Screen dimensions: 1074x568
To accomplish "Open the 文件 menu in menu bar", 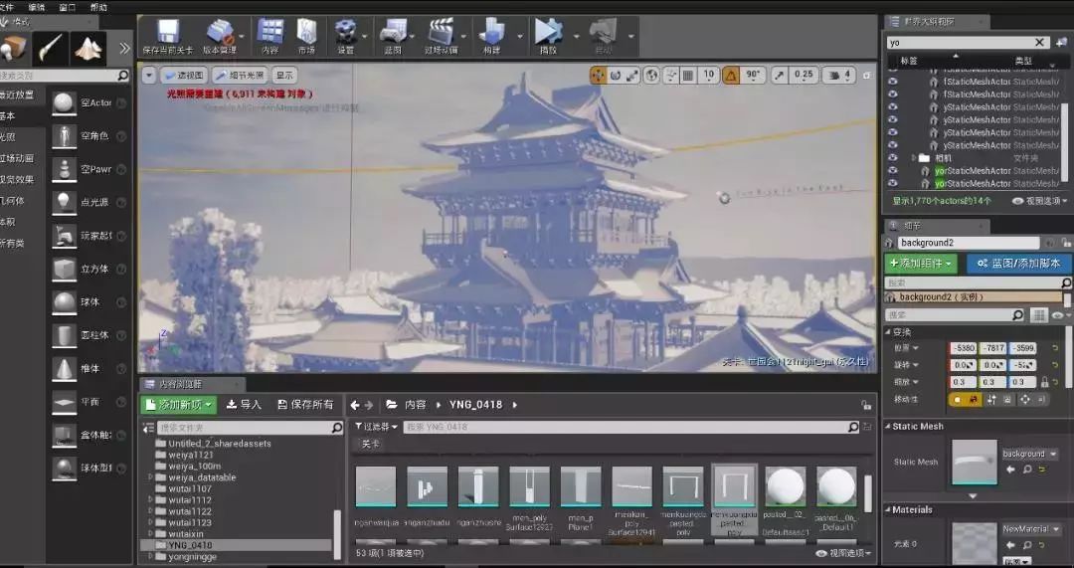I will pos(6,6).
